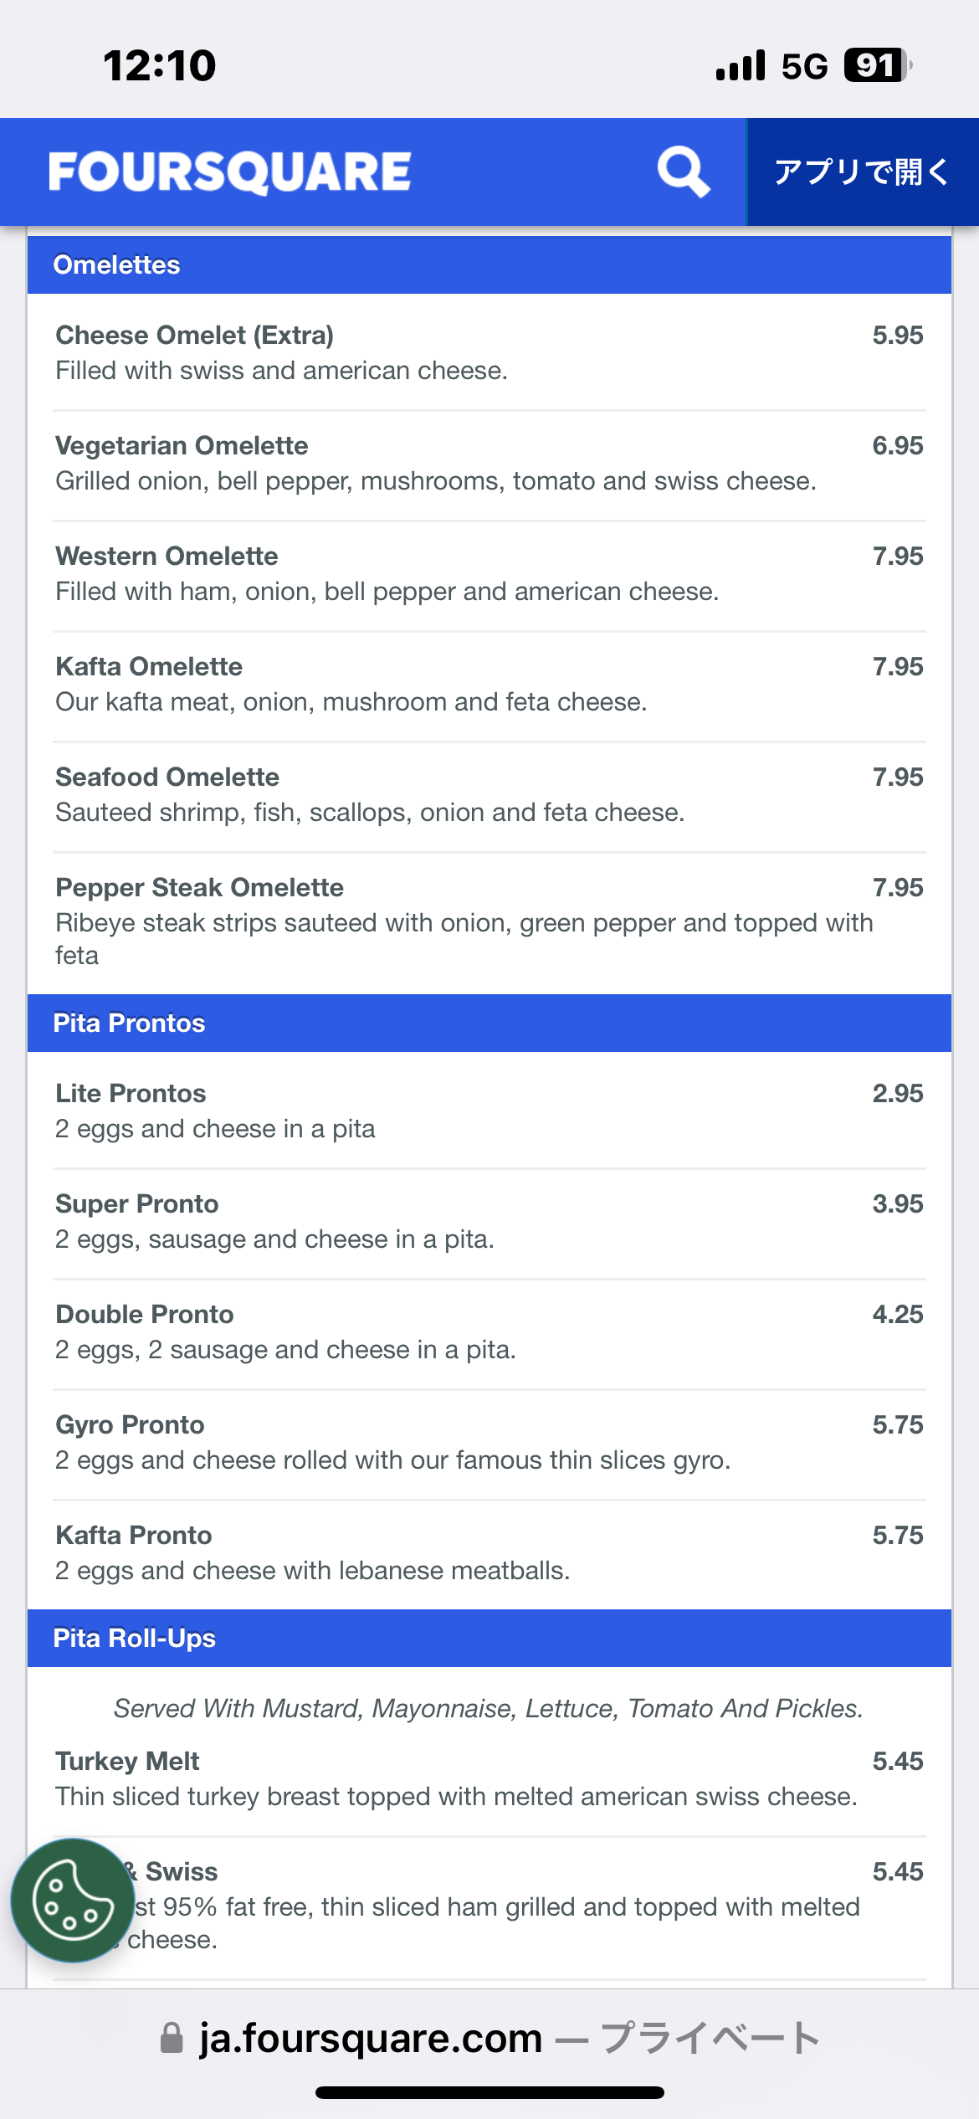Tap the search magnifier icon
Viewport: 979px width, 2119px height.
[683, 172]
